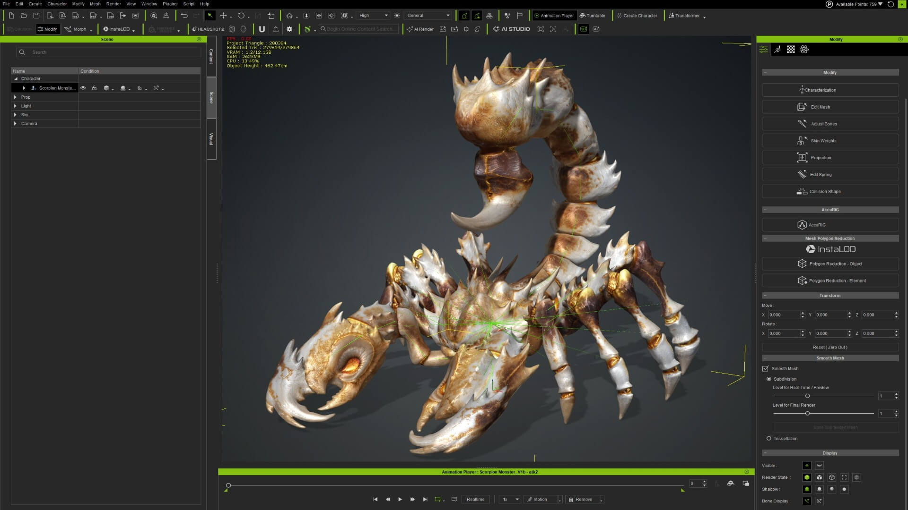Toggle Scorpion Monster lock icon
Screen dimensions: 908x510
(x=94, y=88)
